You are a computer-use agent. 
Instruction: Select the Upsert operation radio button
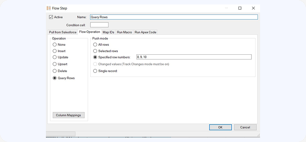pyautogui.click(x=54, y=64)
